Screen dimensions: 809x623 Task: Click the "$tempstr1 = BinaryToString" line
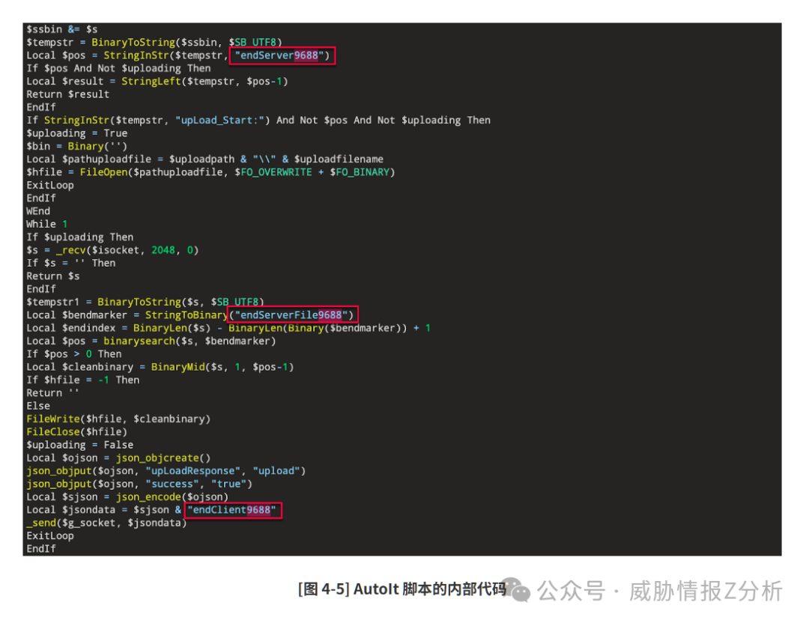[145, 302]
